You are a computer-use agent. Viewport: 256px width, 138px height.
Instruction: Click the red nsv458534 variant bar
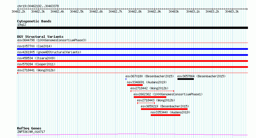click(x=132, y=61)
